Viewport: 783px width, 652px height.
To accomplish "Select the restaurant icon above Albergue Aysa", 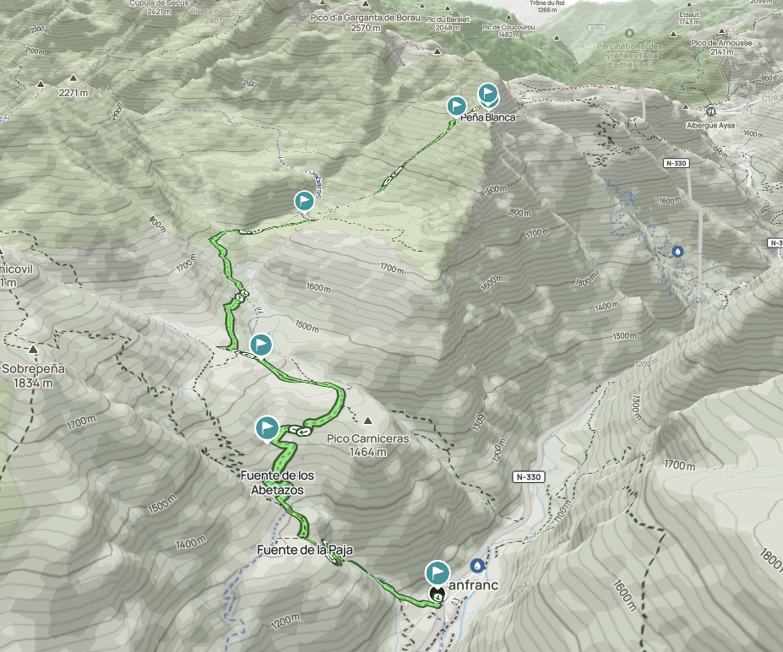I will coord(711,111).
